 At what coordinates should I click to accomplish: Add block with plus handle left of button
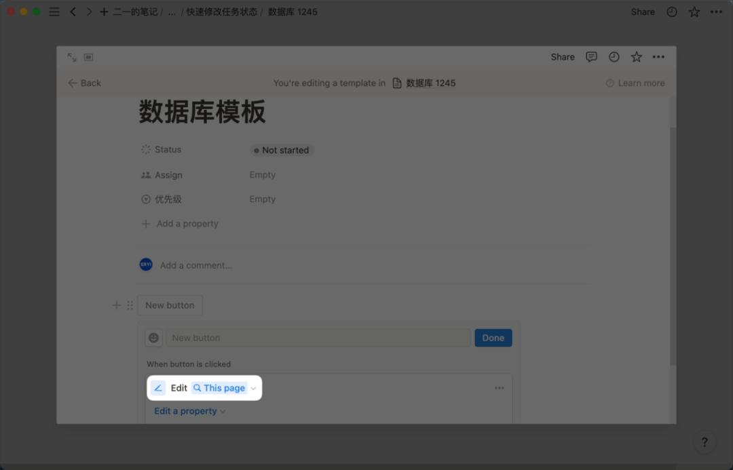click(x=117, y=305)
